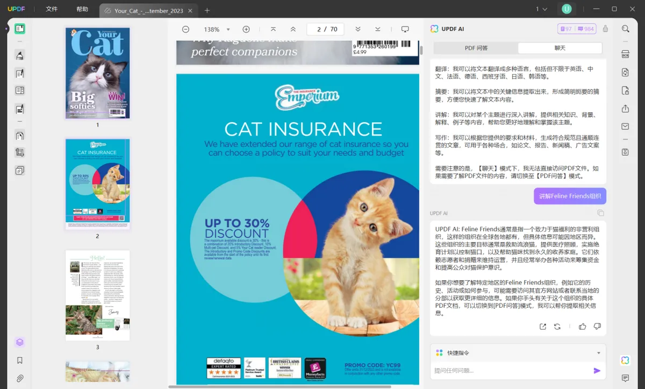Click the horizontal scrollbar below the page

[x=280, y=386]
